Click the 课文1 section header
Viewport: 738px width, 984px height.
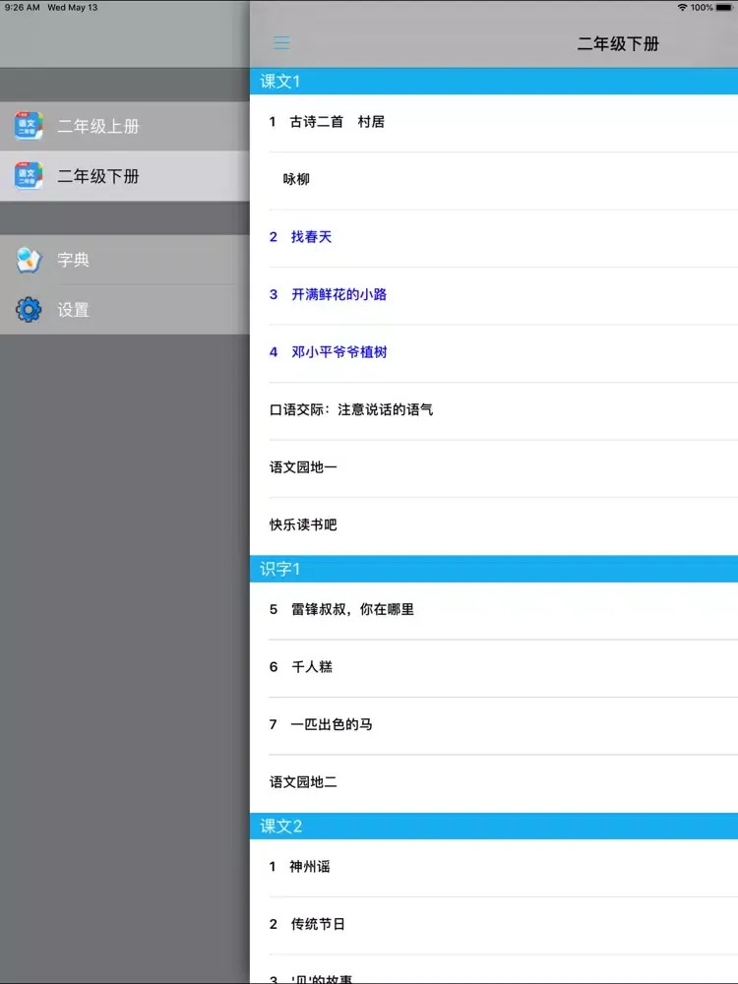(494, 81)
